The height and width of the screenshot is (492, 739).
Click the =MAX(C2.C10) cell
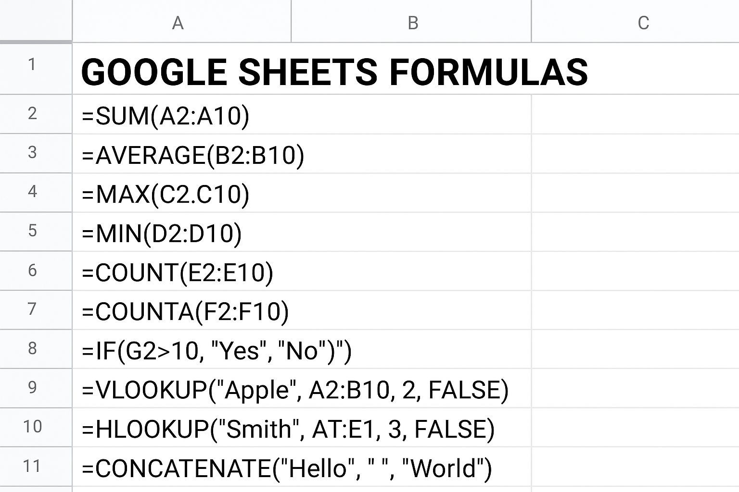click(166, 194)
